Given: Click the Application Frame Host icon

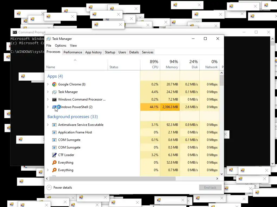Looking at the screenshot, I should (54, 132).
